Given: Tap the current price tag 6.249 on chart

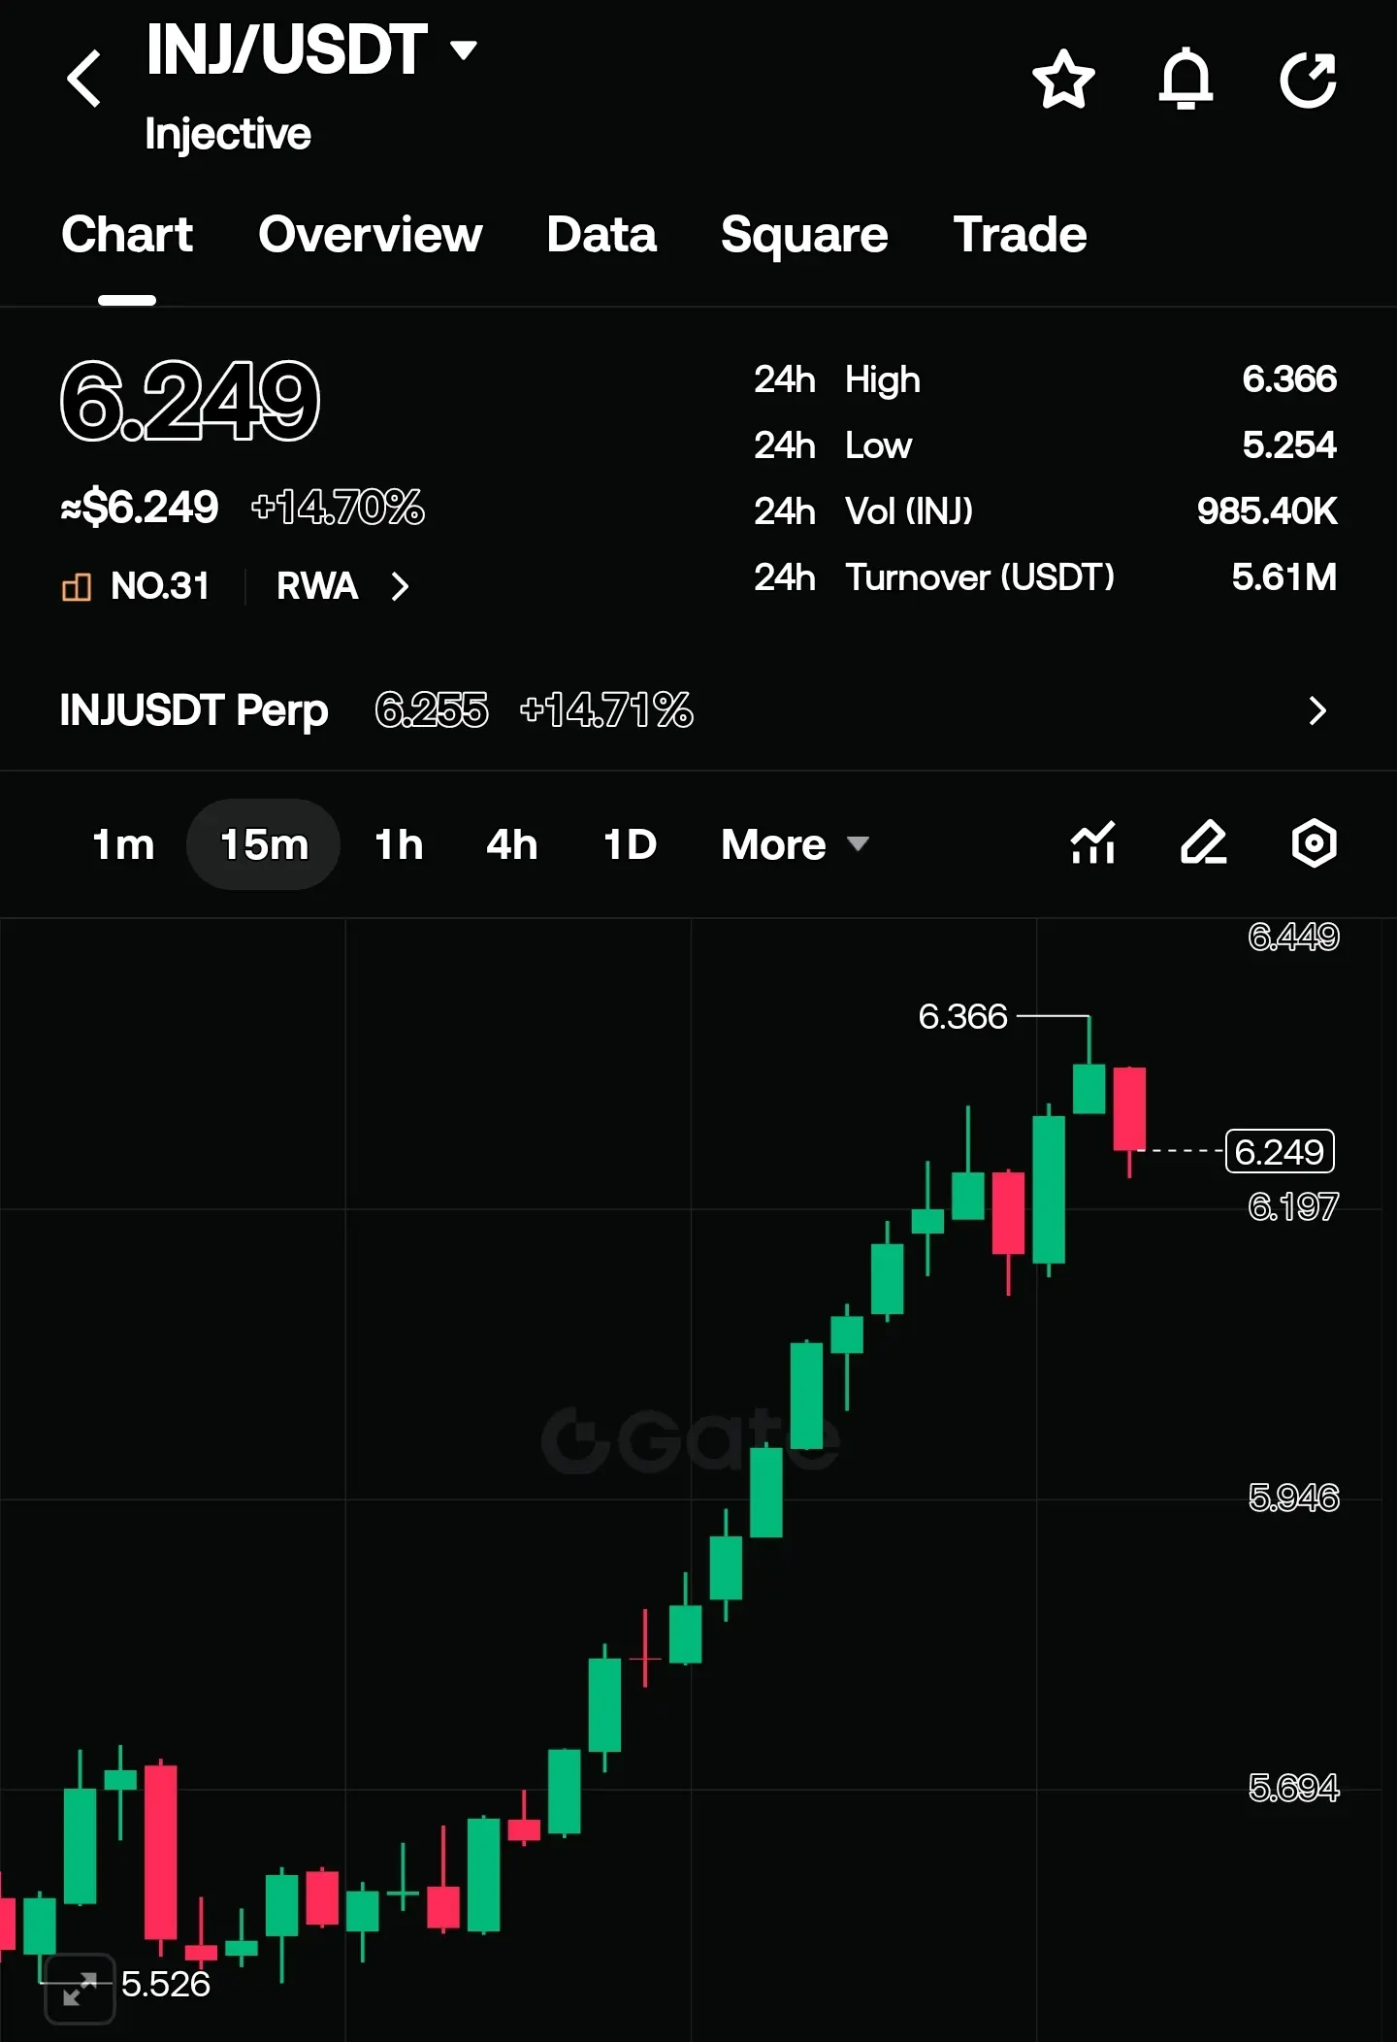Looking at the screenshot, I should 1280,1151.
